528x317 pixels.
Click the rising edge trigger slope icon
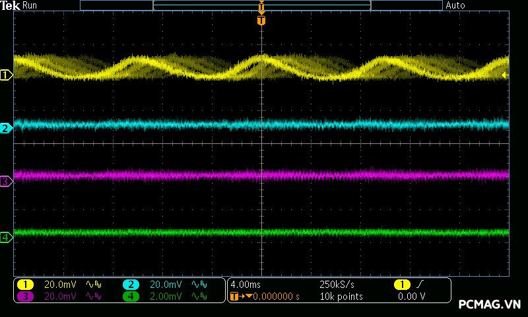point(422,285)
